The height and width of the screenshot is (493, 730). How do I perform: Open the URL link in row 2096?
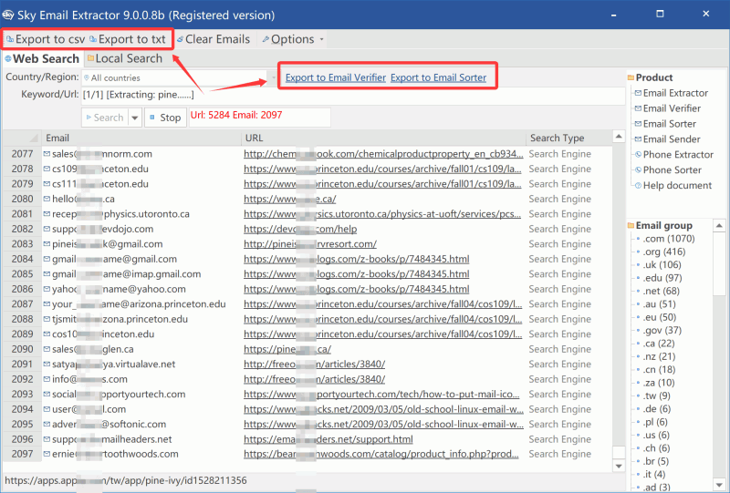coord(328,439)
